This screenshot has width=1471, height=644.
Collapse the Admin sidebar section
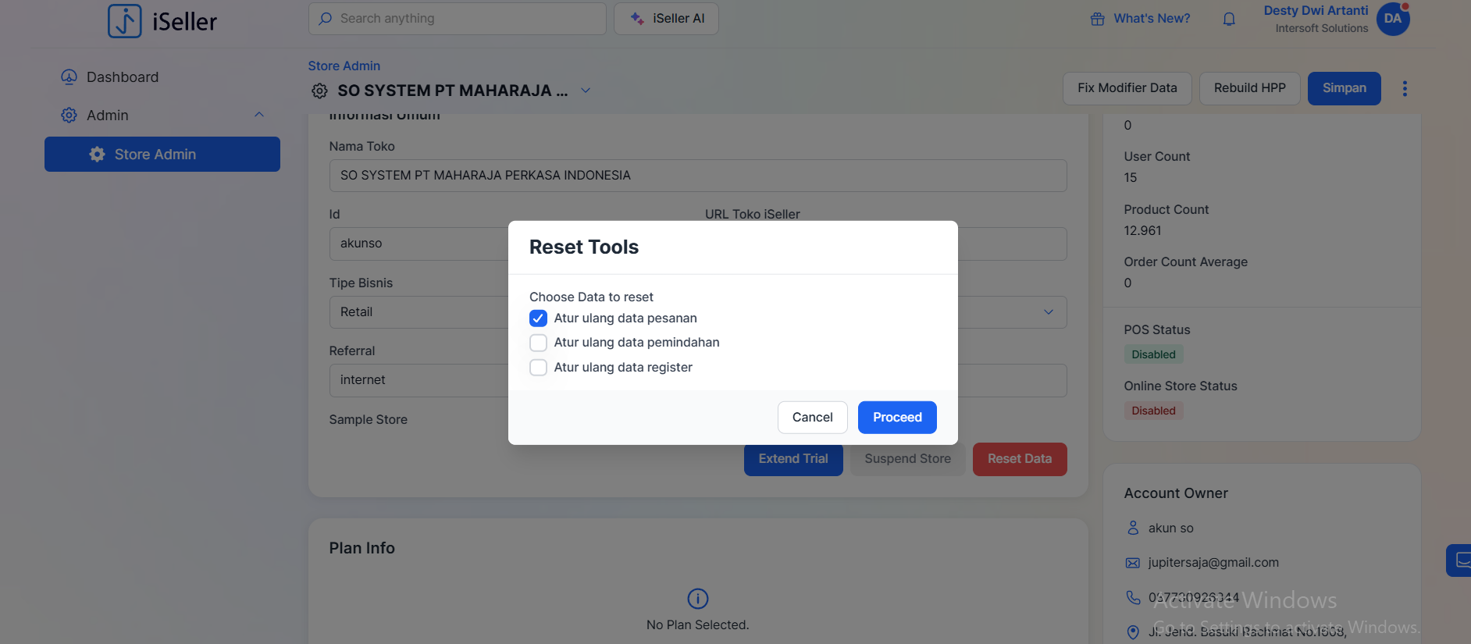pos(259,115)
